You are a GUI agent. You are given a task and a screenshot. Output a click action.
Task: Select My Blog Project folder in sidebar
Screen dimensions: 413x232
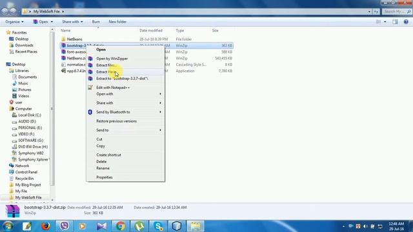[28, 185]
